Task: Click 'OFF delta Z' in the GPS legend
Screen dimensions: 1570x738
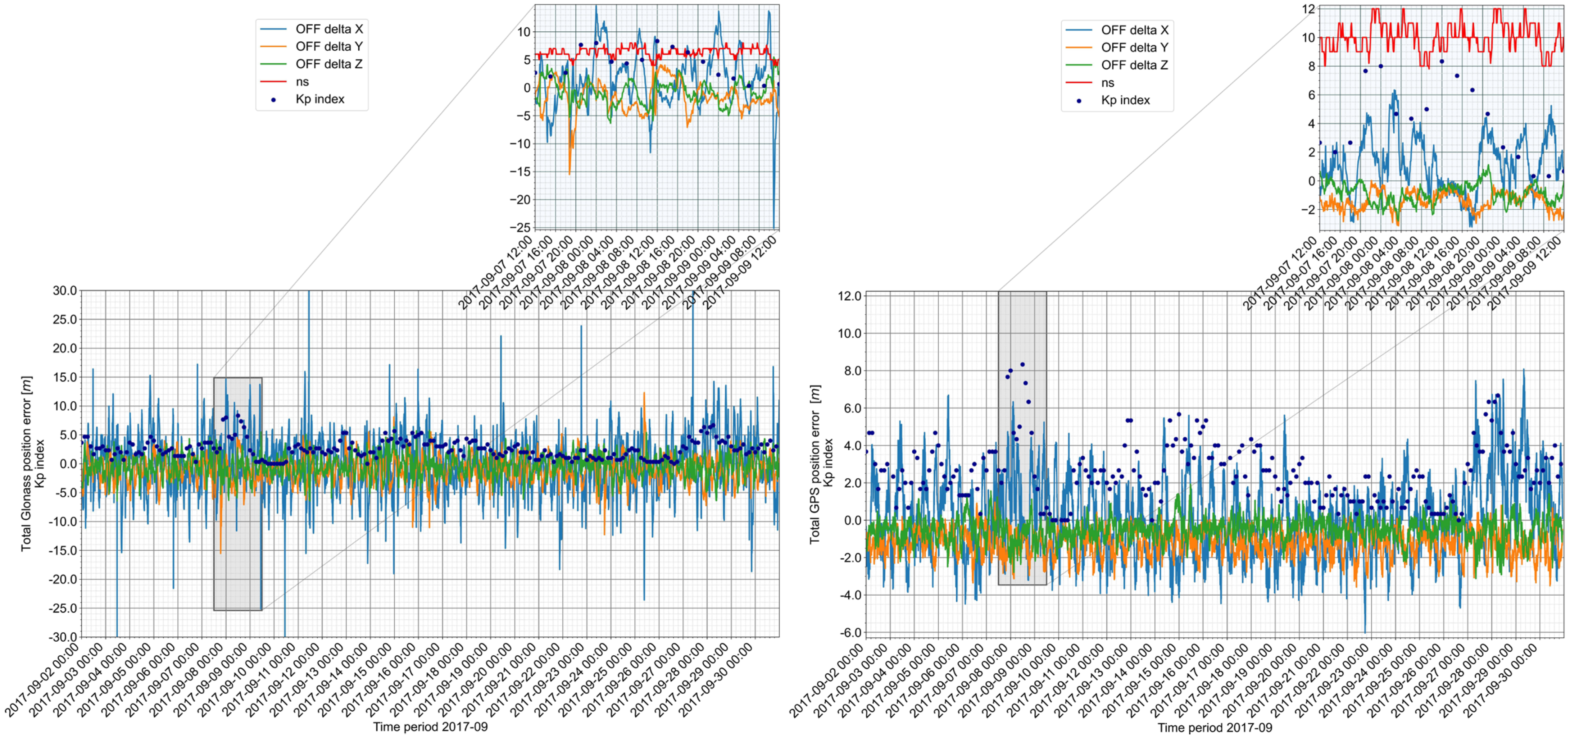Action: pos(1135,65)
